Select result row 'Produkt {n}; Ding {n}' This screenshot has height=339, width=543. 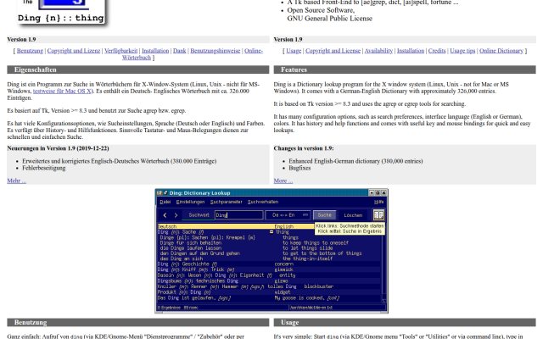pos(184,292)
